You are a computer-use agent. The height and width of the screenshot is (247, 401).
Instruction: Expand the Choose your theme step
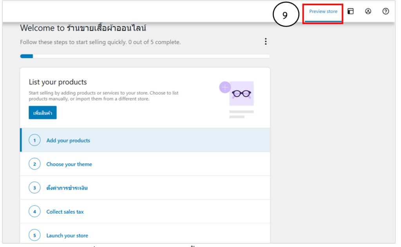[69, 164]
